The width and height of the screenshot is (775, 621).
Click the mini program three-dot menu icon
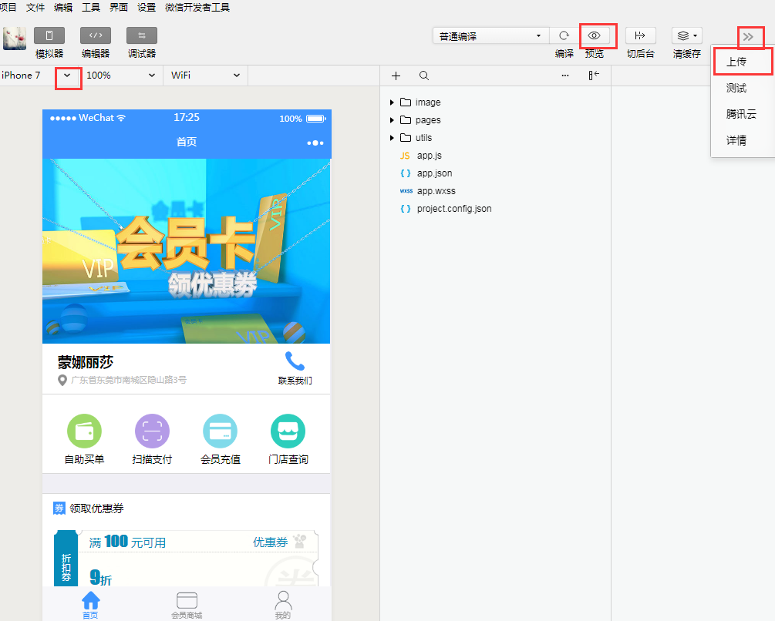coord(315,143)
